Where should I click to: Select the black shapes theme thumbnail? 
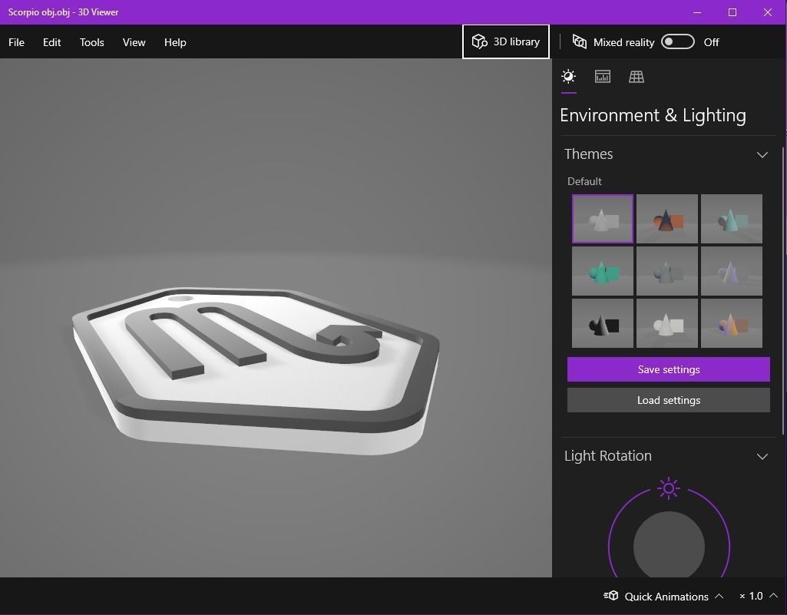pyautogui.click(x=602, y=323)
